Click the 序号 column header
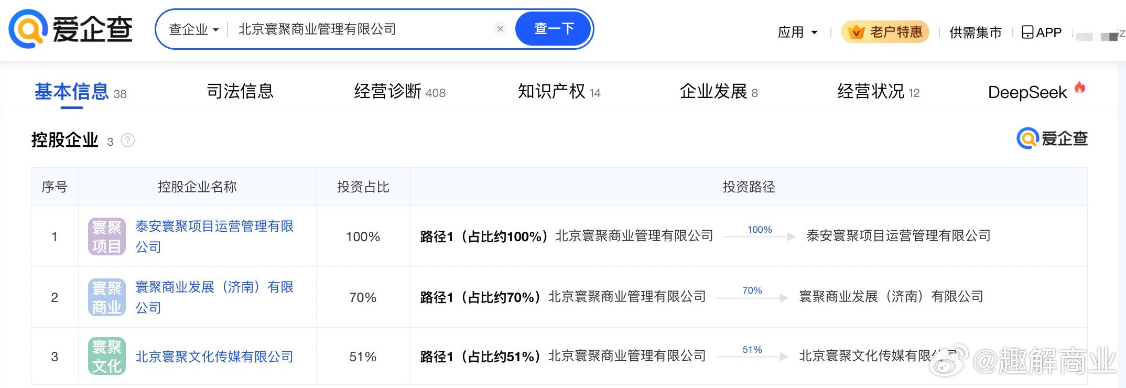This screenshot has height=388, width=1126. [x=55, y=187]
